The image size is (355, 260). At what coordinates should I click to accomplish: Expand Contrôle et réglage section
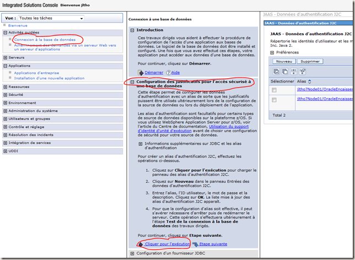pyautogui.click(x=6, y=127)
